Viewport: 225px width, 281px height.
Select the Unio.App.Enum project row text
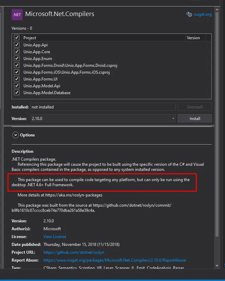pos(38,59)
